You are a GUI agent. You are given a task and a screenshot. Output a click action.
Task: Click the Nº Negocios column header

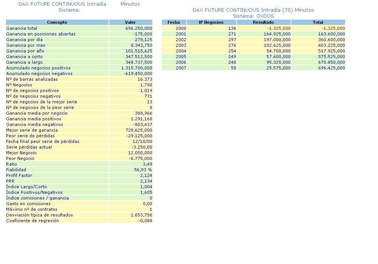[x=211, y=22]
